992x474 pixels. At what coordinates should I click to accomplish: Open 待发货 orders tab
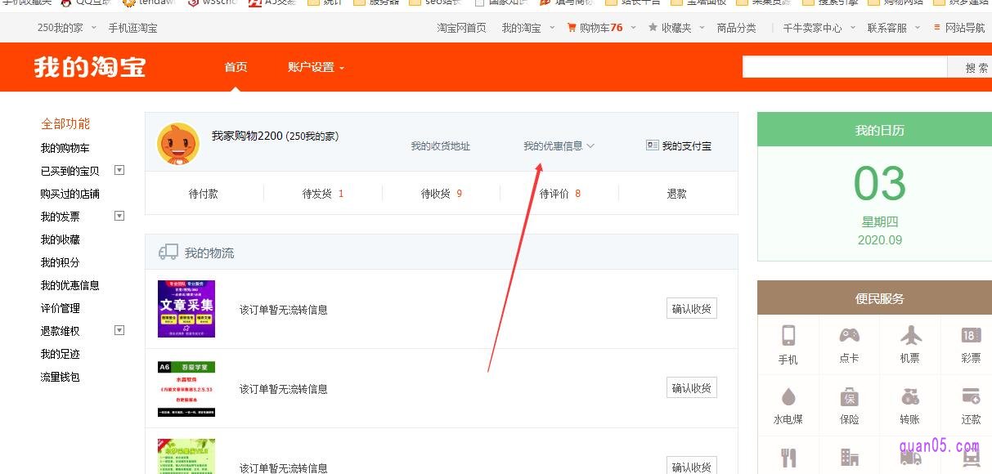(x=323, y=194)
